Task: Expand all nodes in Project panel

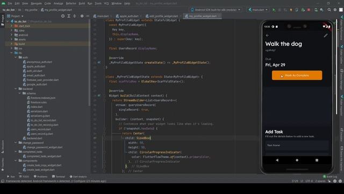Action: (x=69, y=16)
